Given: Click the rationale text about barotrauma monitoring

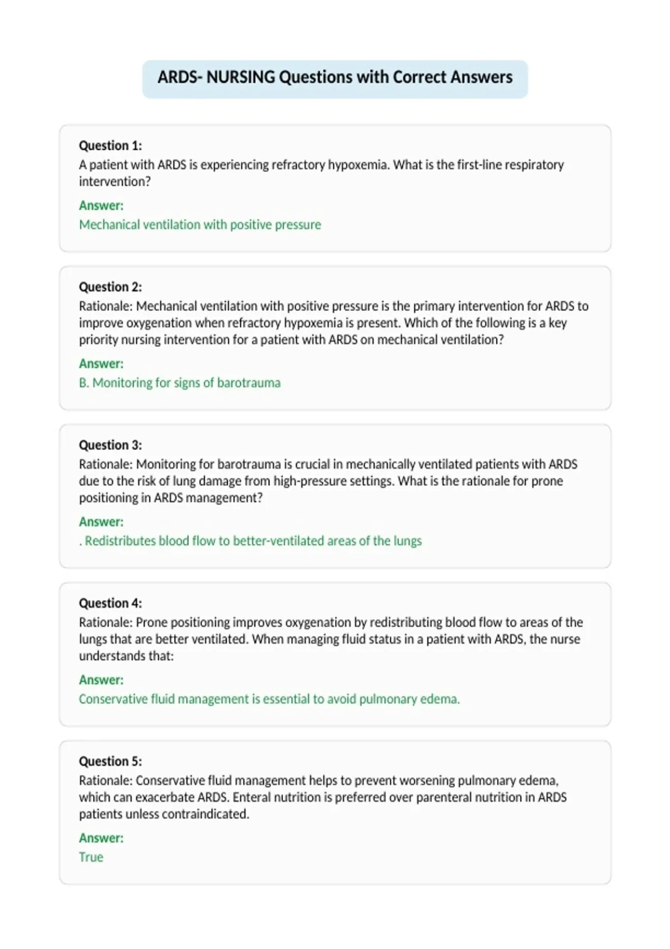Looking at the screenshot, I should pos(328,481).
